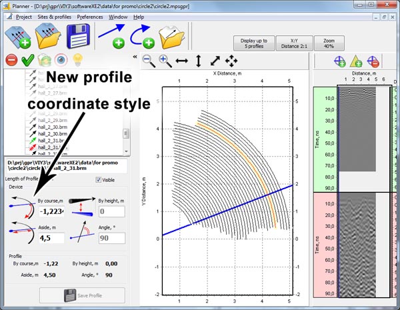This screenshot has width=400, height=310.
Task: Open the Window menu
Action: tap(118, 17)
